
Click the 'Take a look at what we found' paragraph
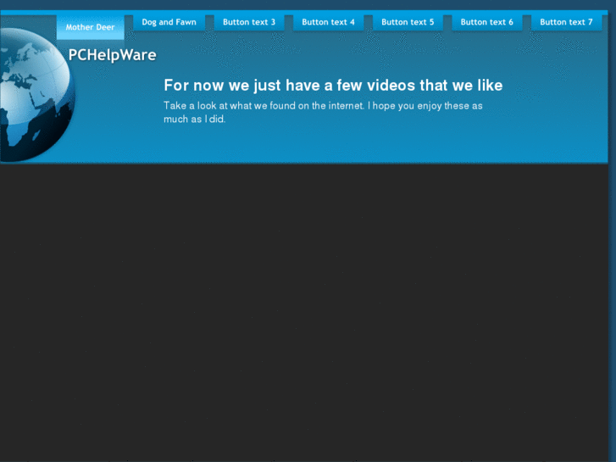click(323, 113)
